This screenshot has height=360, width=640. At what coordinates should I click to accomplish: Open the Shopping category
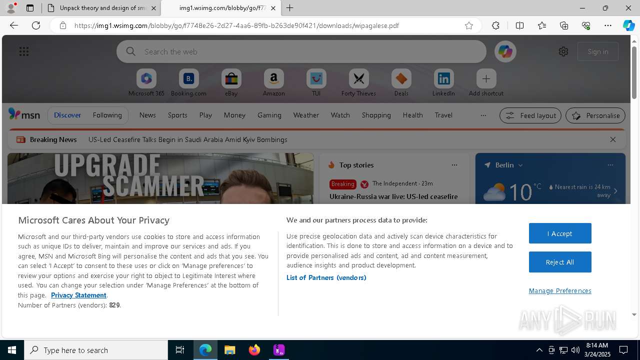coord(376,115)
